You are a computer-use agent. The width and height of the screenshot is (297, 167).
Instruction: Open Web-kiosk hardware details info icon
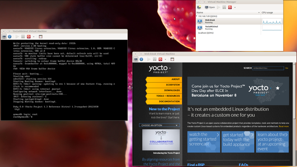point(141,59)
